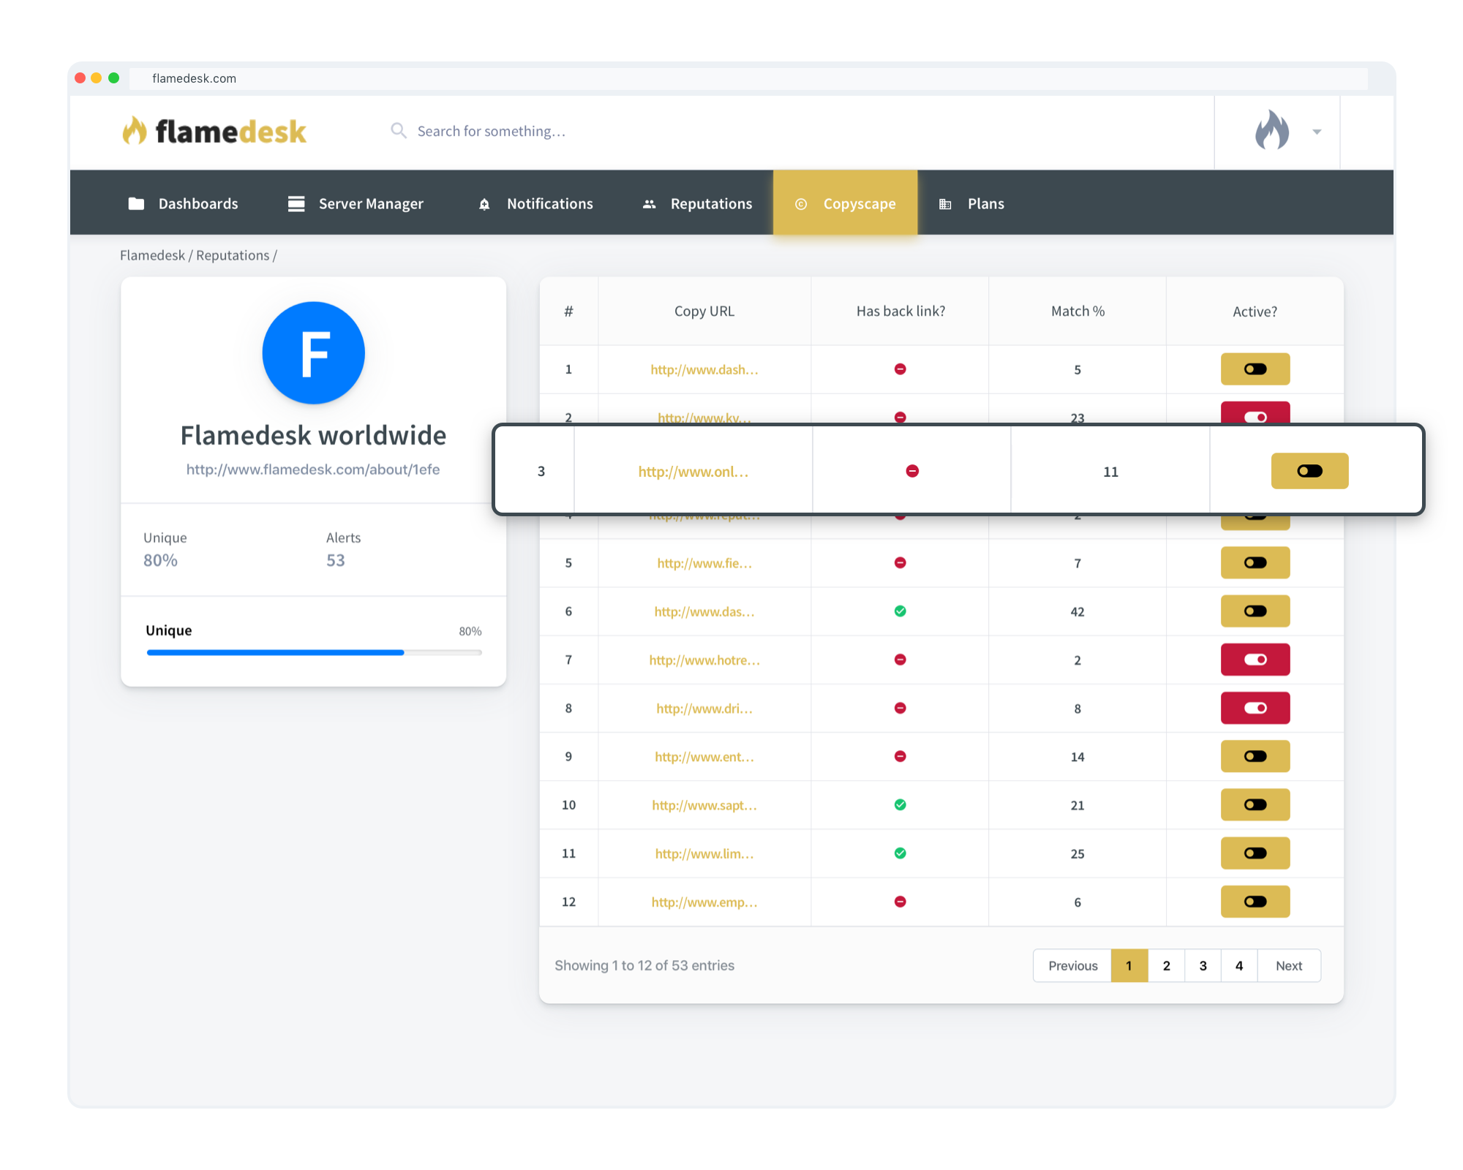The height and width of the screenshot is (1170, 1463).
Task: Go to pagination page 1
Action: point(1129,966)
